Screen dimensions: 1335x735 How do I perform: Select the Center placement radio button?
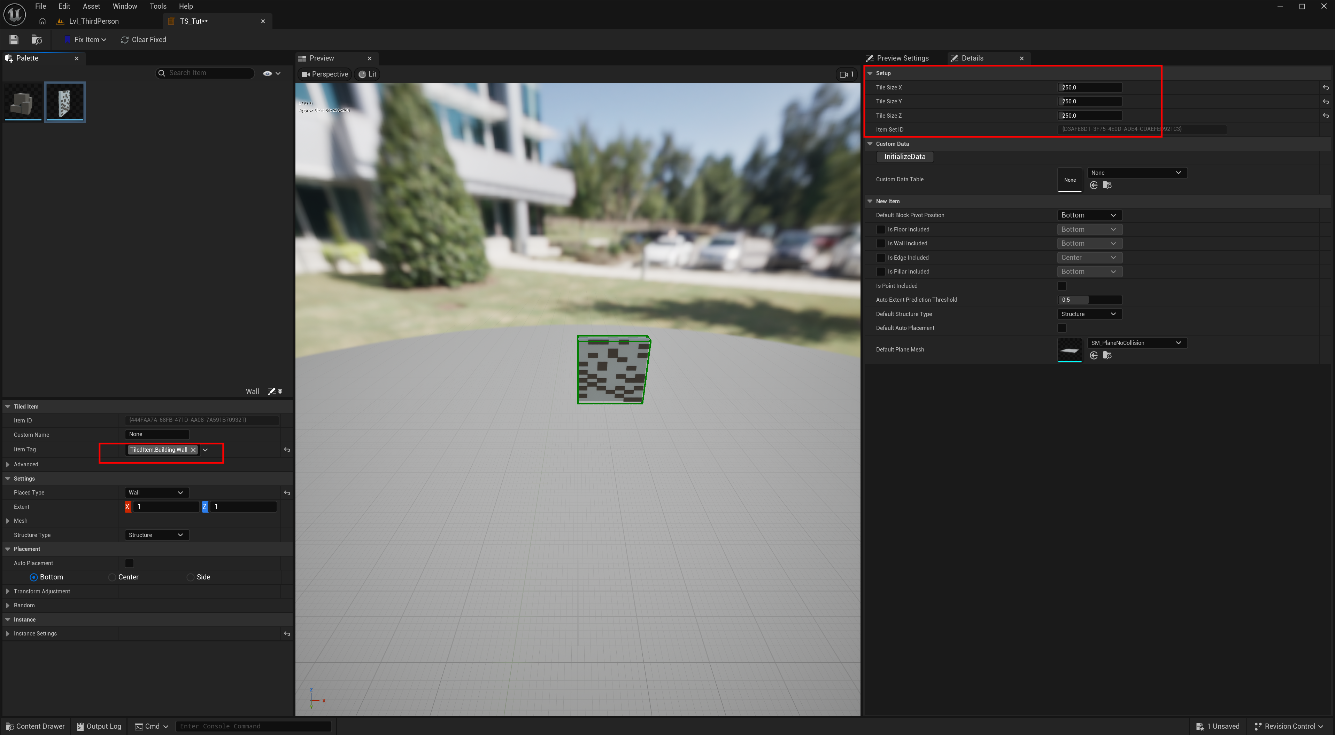click(112, 577)
